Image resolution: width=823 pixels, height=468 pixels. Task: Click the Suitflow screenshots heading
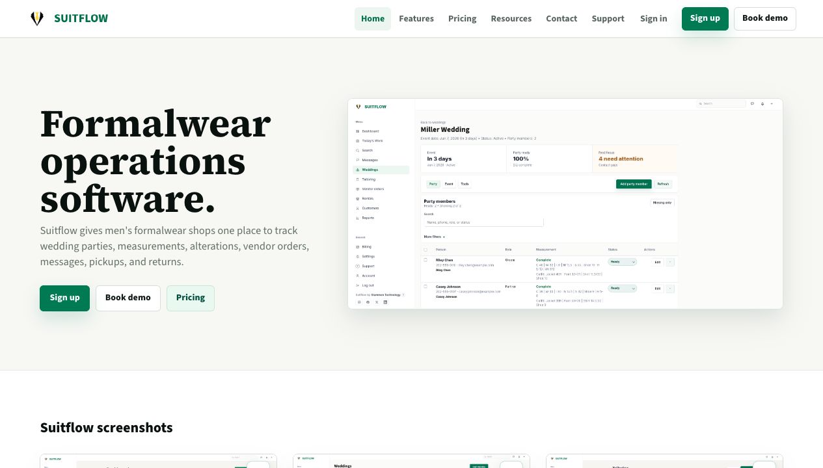[x=107, y=428]
